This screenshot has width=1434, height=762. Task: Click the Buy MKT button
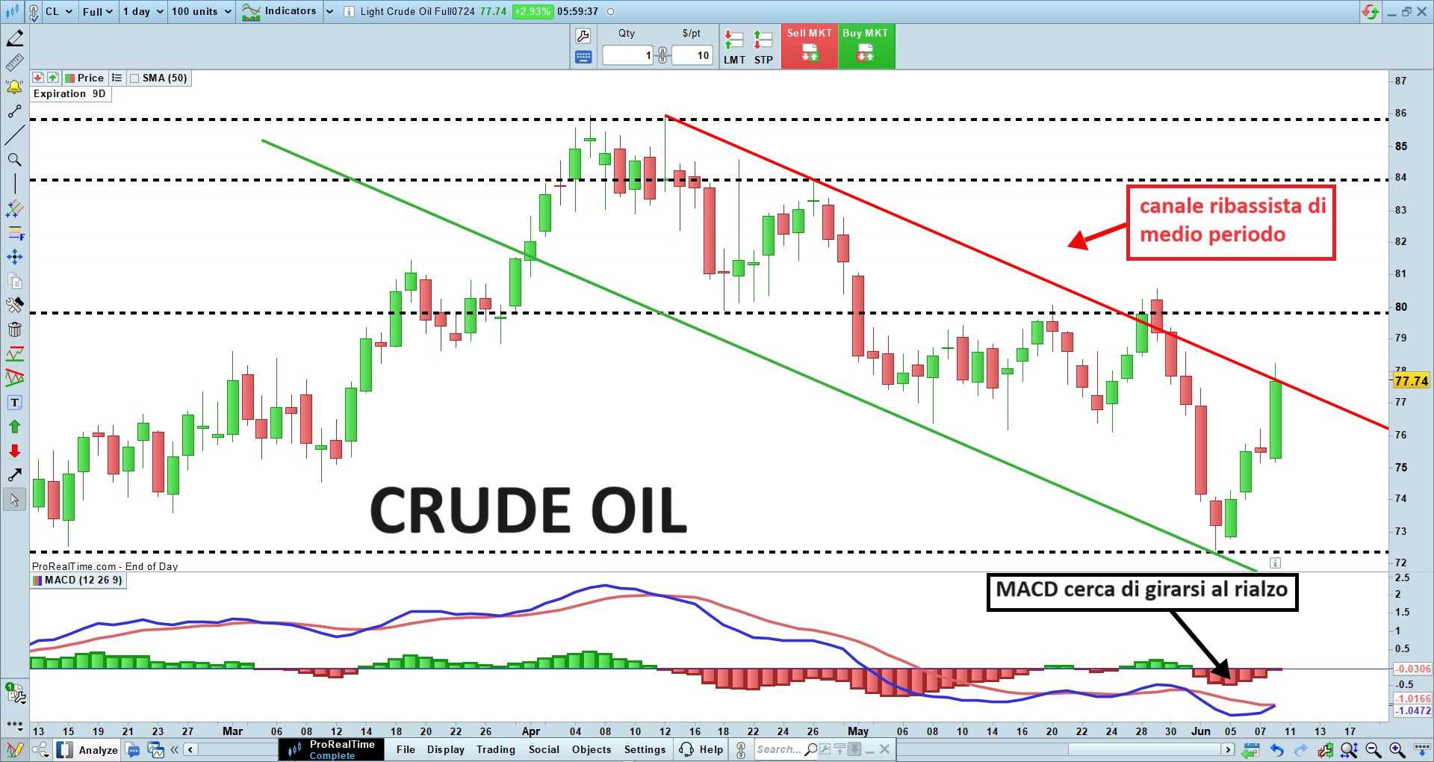click(866, 46)
